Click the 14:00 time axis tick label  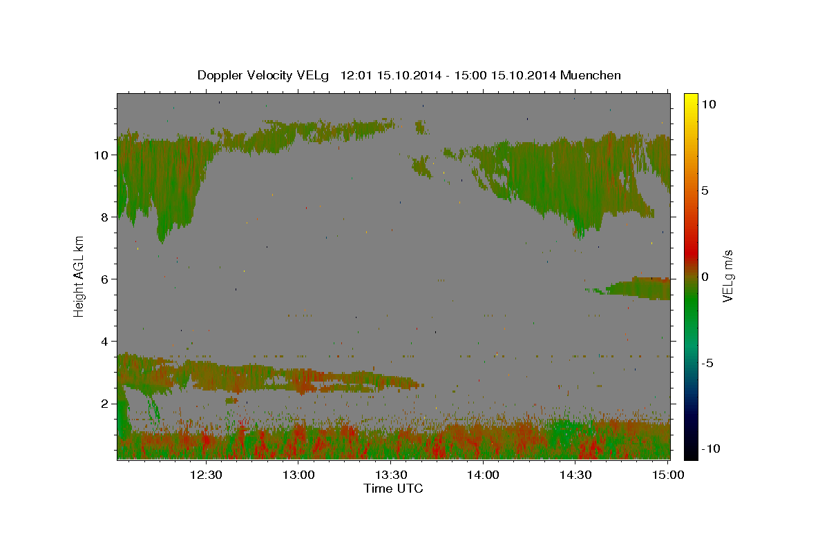point(483,475)
